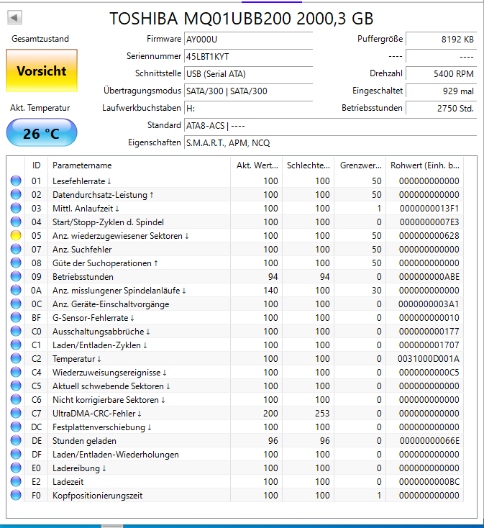Click status icon of Kopfpositionierungszeit row

coord(16,496)
